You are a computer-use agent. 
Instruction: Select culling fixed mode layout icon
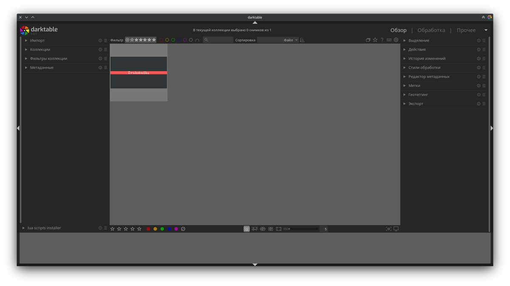coord(263,229)
